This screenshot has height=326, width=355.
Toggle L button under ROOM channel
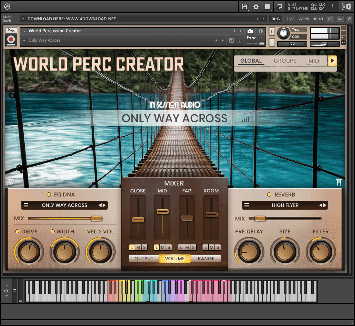206,248
